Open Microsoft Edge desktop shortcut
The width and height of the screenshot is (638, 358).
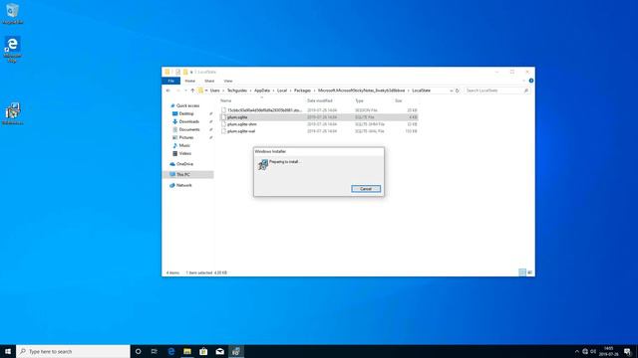tap(12, 50)
